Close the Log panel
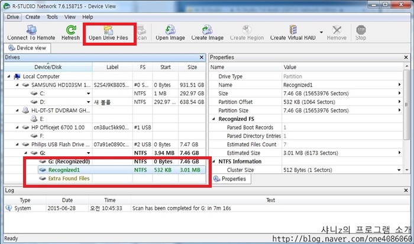This screenshot has height=244, width=414. 406,190
